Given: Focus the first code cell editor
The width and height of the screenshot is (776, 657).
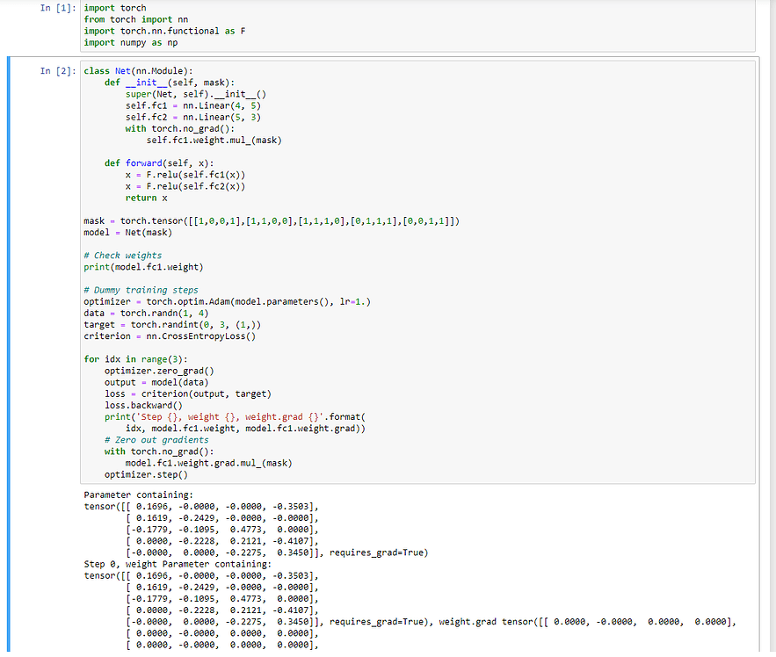Looking at the screenshot, I should pos(417,25).
